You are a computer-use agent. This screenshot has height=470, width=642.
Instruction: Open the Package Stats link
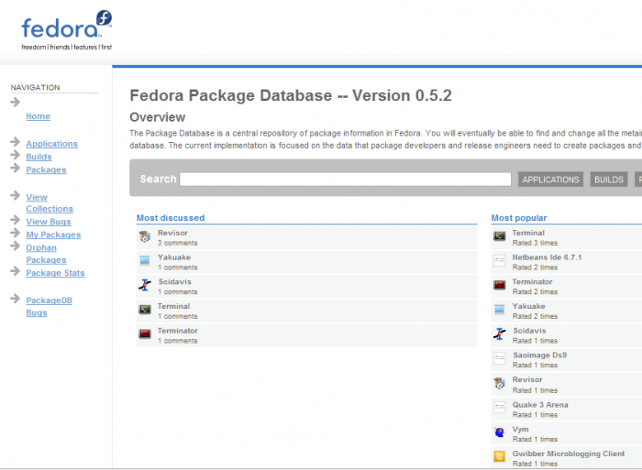click(55, 273)
